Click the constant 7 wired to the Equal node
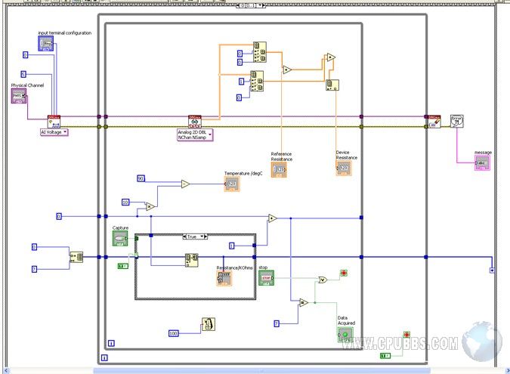510x374 pixels. tap(277, 323)
